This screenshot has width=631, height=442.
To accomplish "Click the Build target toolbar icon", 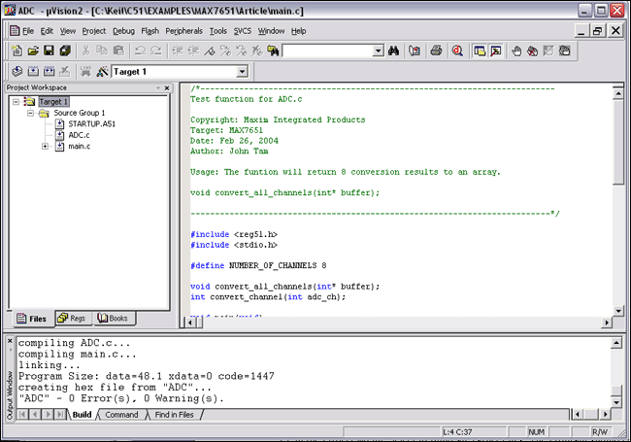I will [x=33, y=72].
